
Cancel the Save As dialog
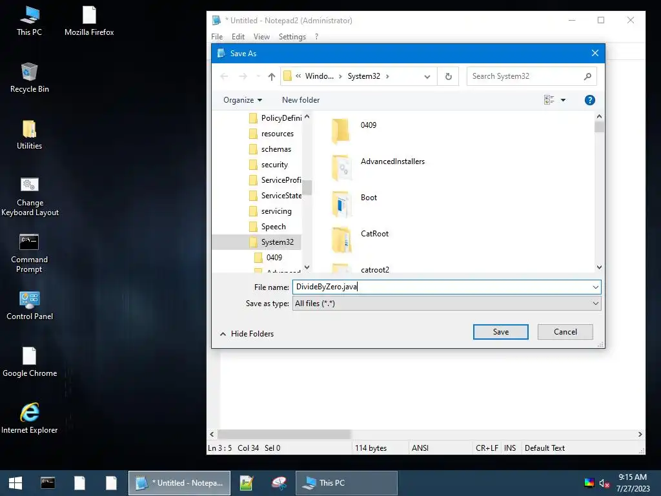point(565,332)
